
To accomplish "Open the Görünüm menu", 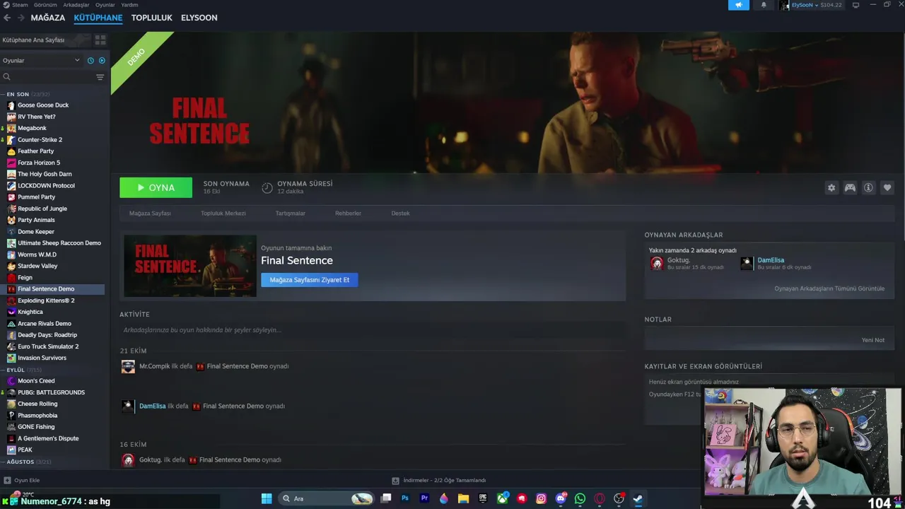I will (x=46, y=5).
